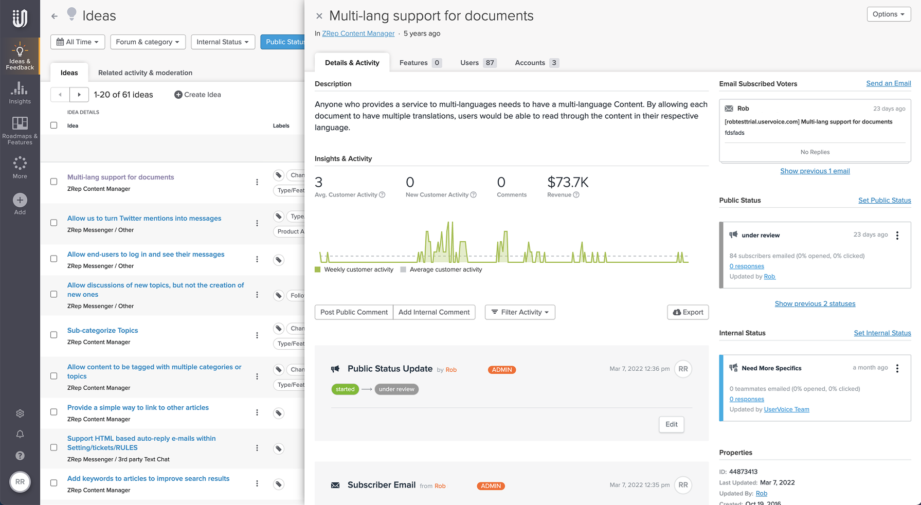Screen dimensions: 921x505
Task: Tick checkbox for Sub-categorize Topics idea
Action: click(53, 335)
